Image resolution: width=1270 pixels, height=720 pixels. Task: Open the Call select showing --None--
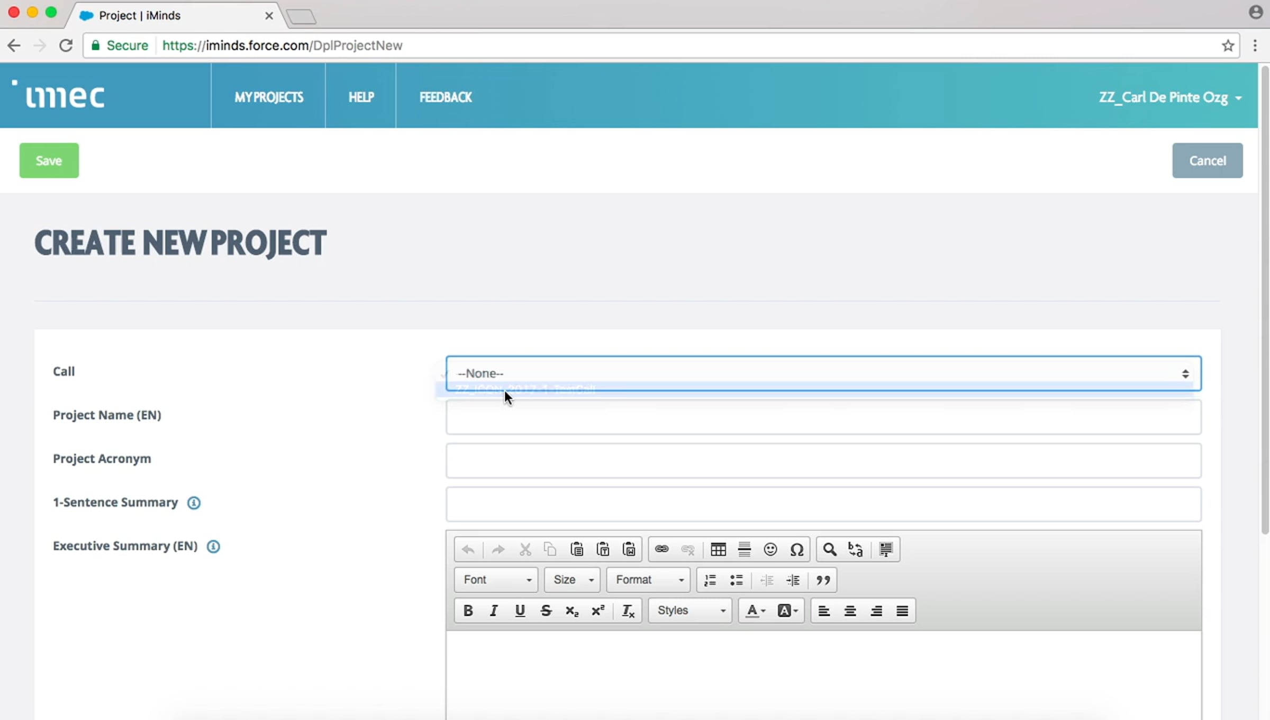tap(823, 373)
